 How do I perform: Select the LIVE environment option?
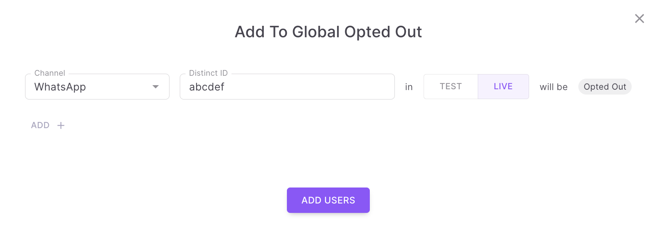point(503,86)
